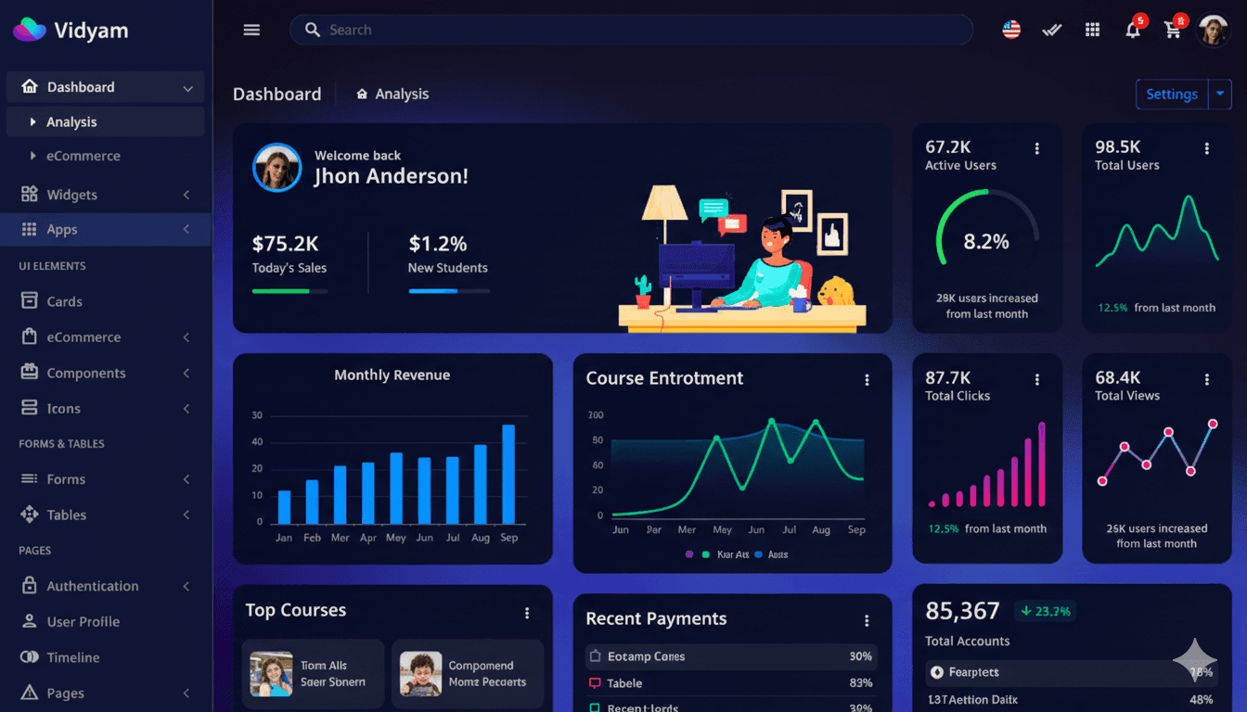View the shopping cart items
This screenshot has height=712, width=1247.
click(1172, 30)
